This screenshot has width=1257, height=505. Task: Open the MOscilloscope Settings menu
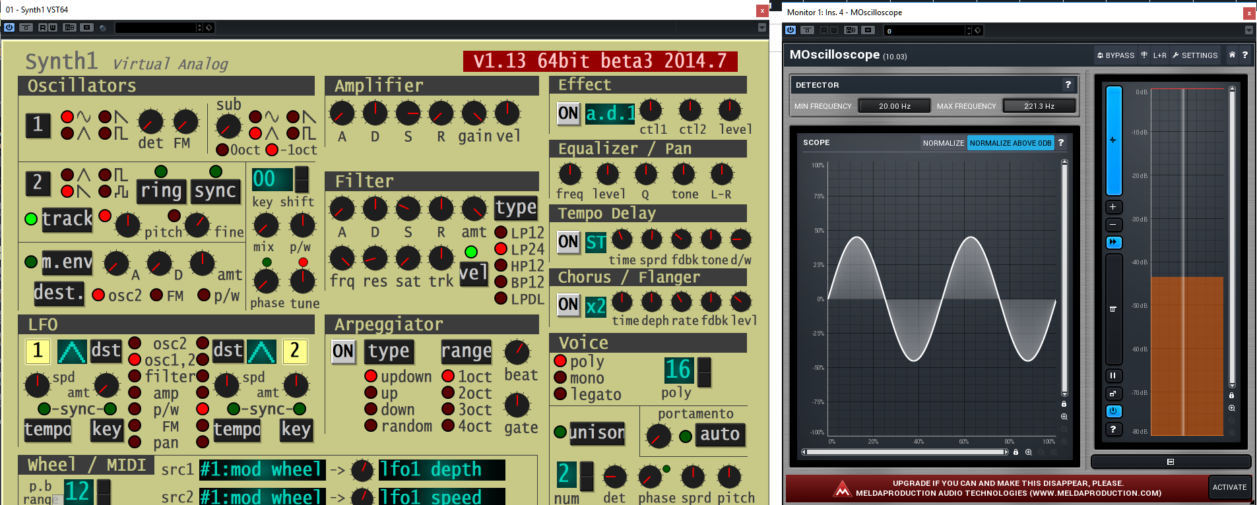(x=1195, y=55)
